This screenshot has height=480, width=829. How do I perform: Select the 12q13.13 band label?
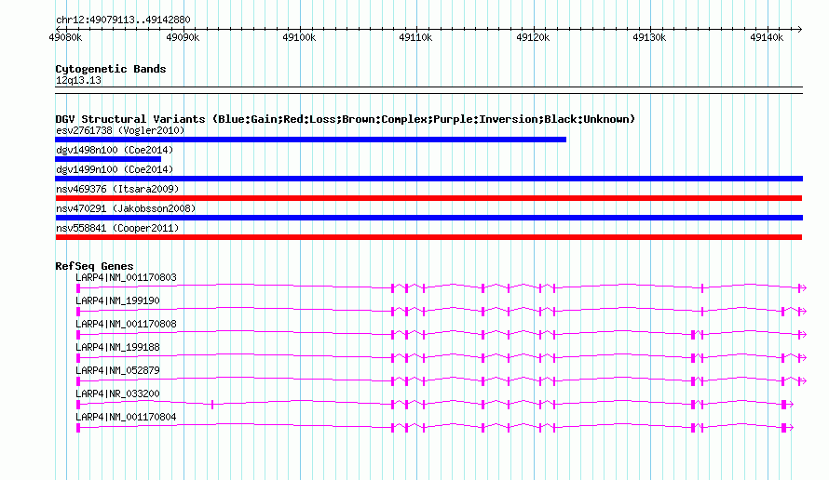pos(78,80)
